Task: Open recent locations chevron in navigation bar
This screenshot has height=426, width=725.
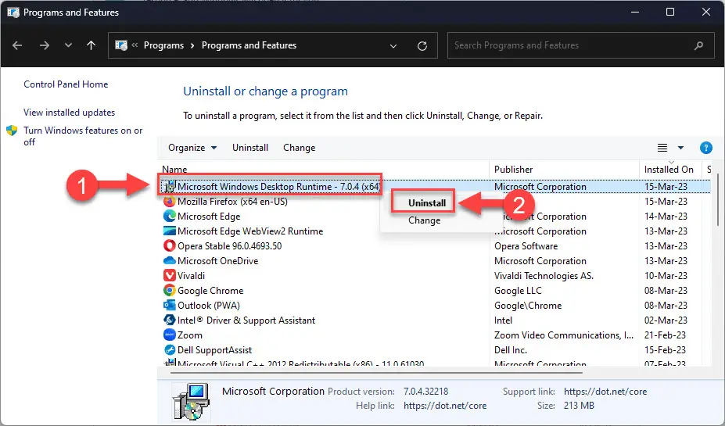Action: tap(68, 45)
